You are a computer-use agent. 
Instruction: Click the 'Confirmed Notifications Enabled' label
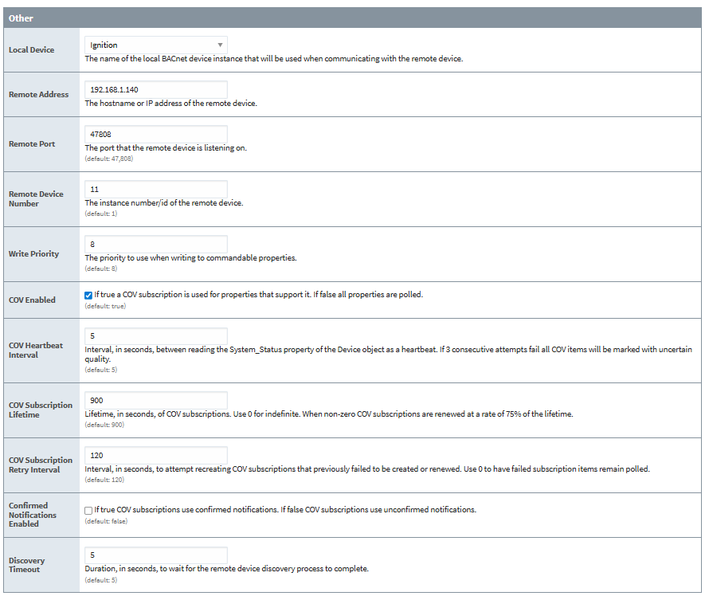point(33,515)
